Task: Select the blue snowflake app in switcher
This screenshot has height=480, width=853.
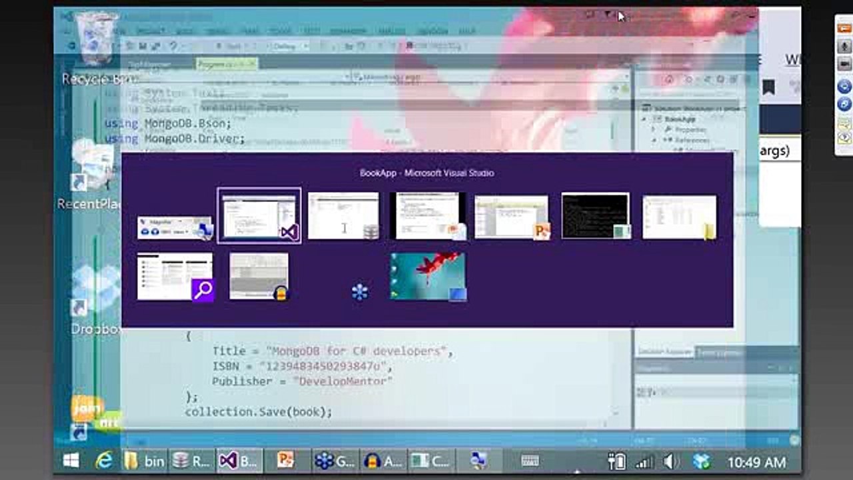Action: tap(360, 292)
